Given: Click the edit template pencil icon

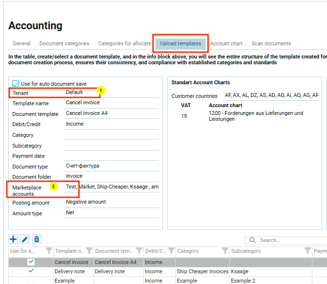Looking at the screenshot, I should 25,239.
